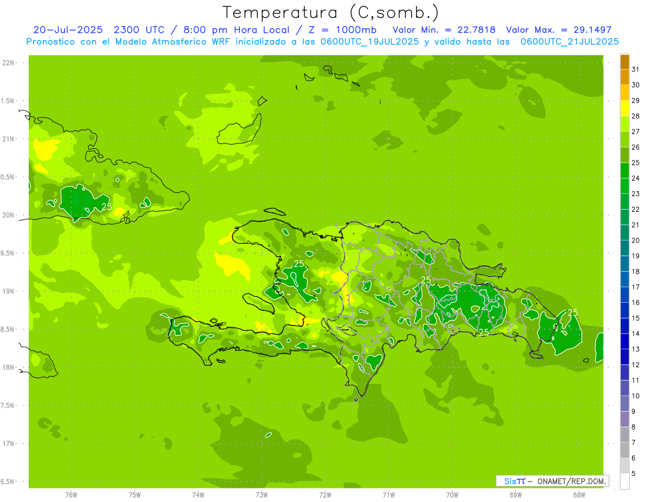Click the colorbar value label '26'

point(636,147)
